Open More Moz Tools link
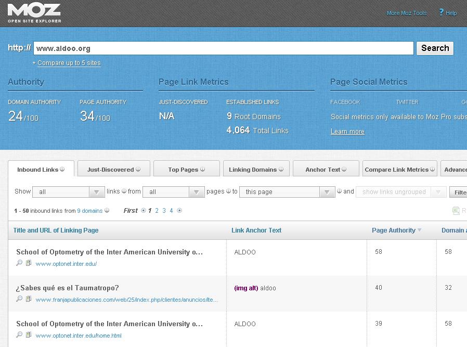The image size is (467, 347). [x=407, y=13]
